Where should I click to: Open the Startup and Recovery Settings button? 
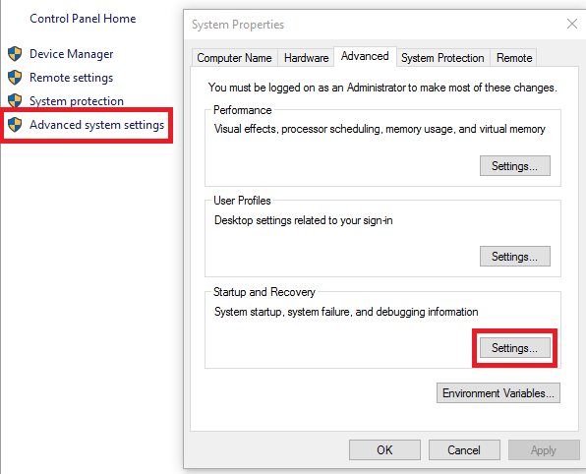click(514, 348)
